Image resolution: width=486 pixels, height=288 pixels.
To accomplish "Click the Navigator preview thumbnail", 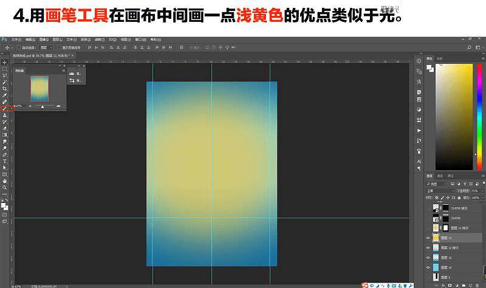I will [39, 89].
